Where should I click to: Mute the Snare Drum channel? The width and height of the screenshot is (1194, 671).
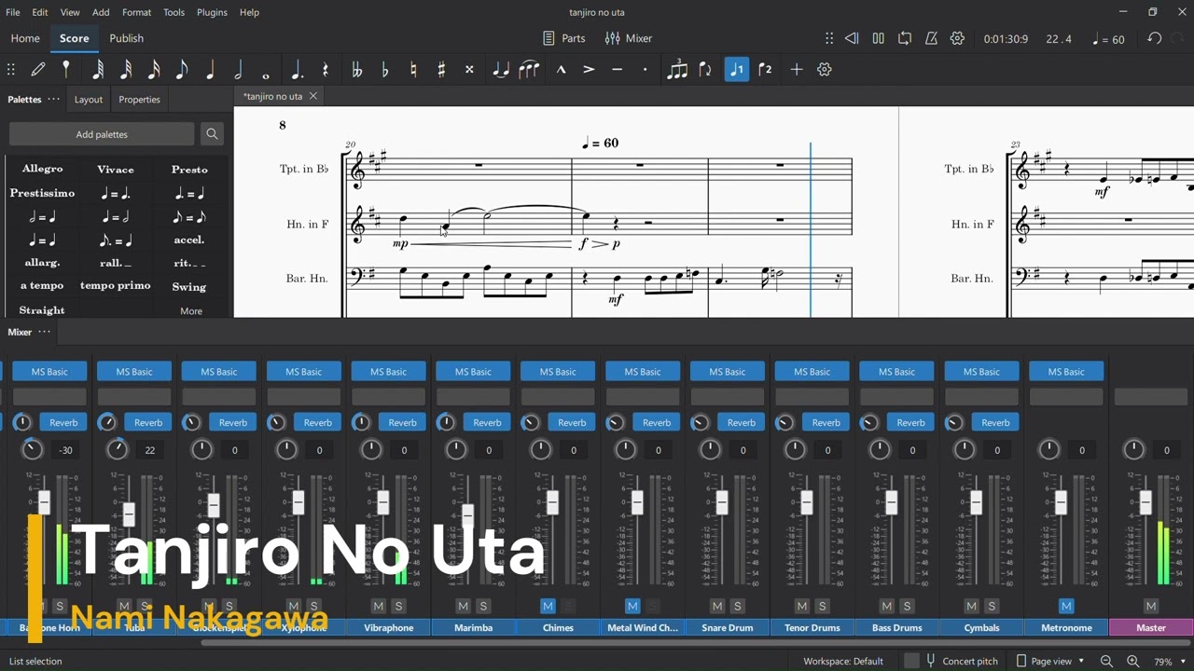pyautogui.click(x=717, y=606)
